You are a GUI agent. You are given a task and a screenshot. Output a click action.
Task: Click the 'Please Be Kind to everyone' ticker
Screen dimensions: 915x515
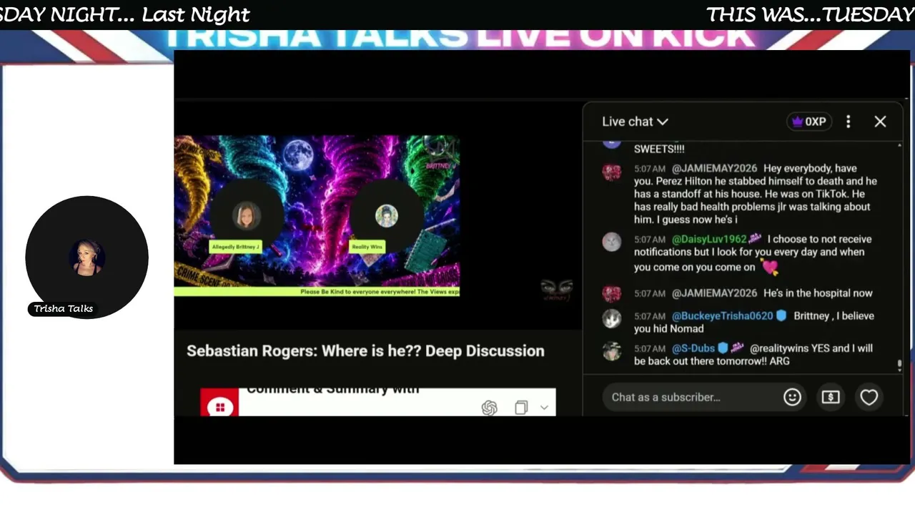(380, 292)
